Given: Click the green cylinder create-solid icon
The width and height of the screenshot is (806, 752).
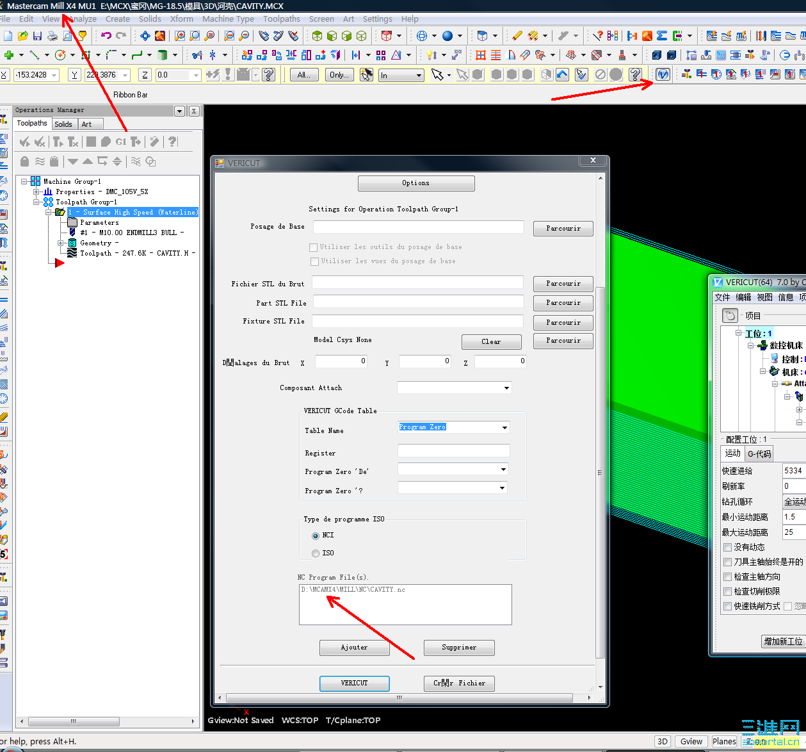Looking at the screenshot, I should click(162, 55).
